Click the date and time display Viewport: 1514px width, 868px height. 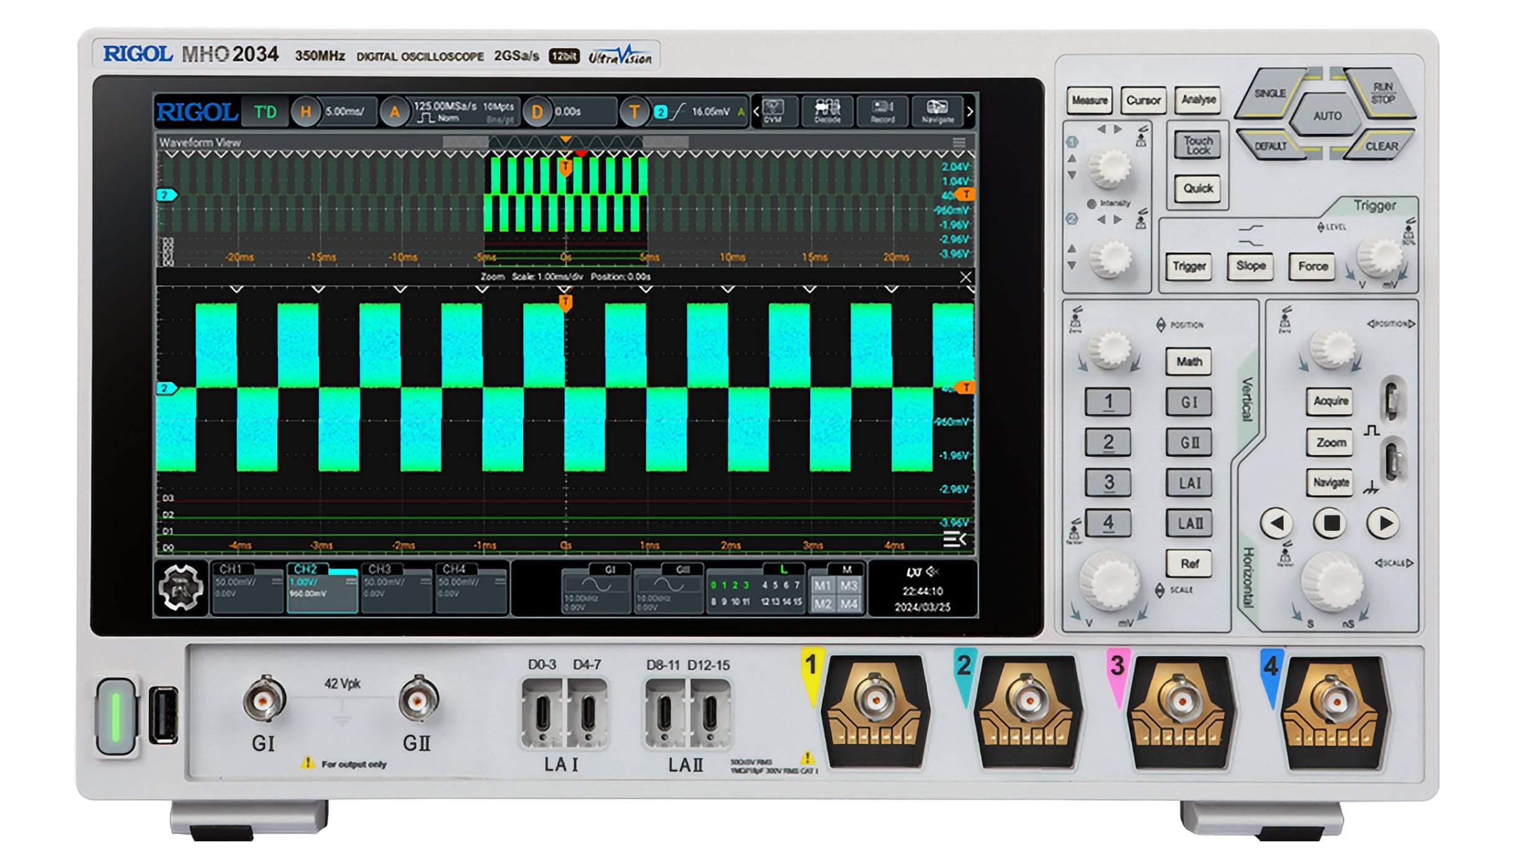922,598
